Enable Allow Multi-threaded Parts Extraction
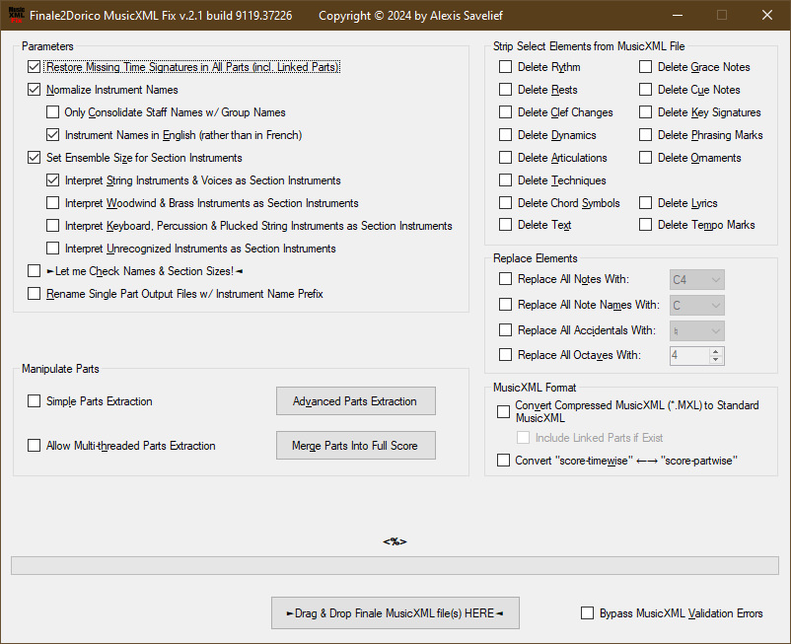This screenshot has width=791, height=644. point(34,446)
